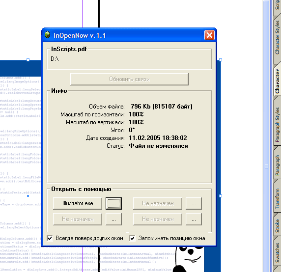281x272 pixels.
Task: Click the Угол value 0°
Action: click(132, 130)
